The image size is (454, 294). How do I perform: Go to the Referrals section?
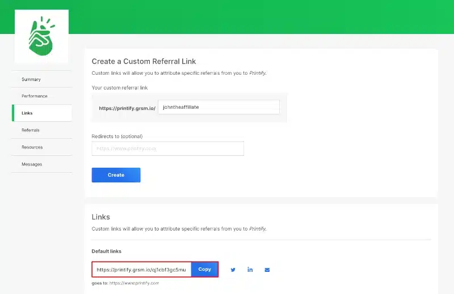click(41, 130)
